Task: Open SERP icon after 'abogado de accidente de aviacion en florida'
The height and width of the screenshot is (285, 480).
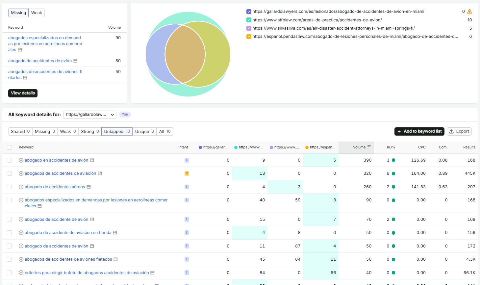Action: (115, 233)
